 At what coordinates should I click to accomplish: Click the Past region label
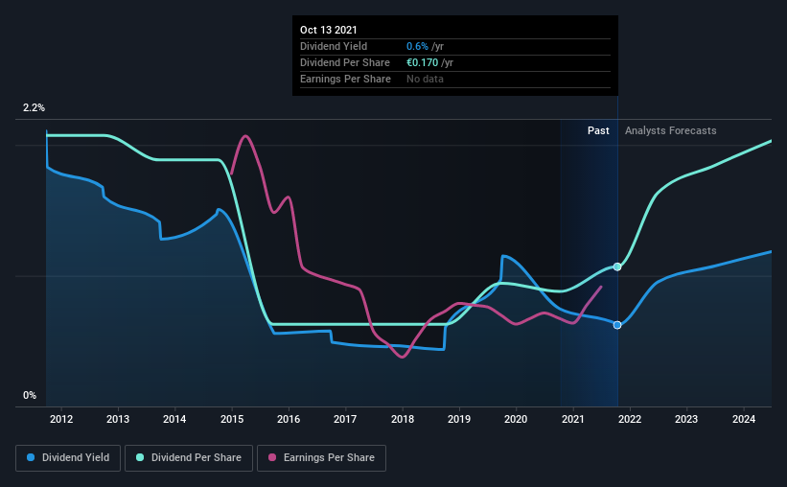pos(598,130)
